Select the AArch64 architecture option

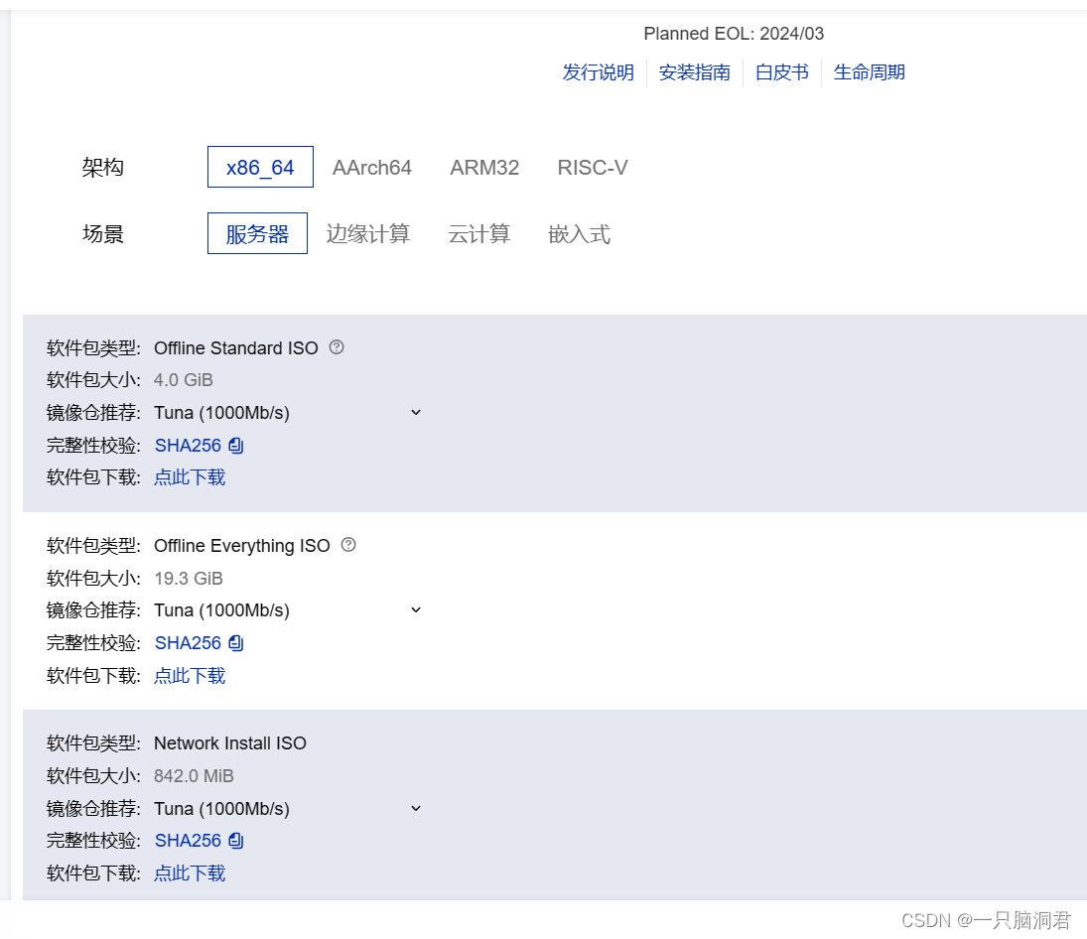click(x=372, y=167)
